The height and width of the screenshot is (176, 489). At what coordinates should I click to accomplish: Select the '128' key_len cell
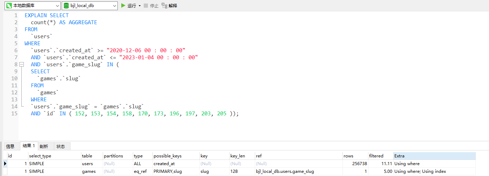242,171
